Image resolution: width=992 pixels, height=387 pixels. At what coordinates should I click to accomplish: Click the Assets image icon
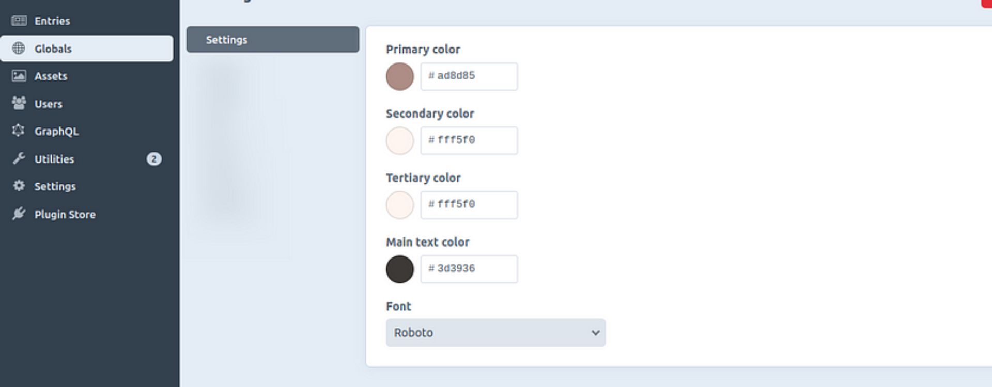click(x=19, y=76)
